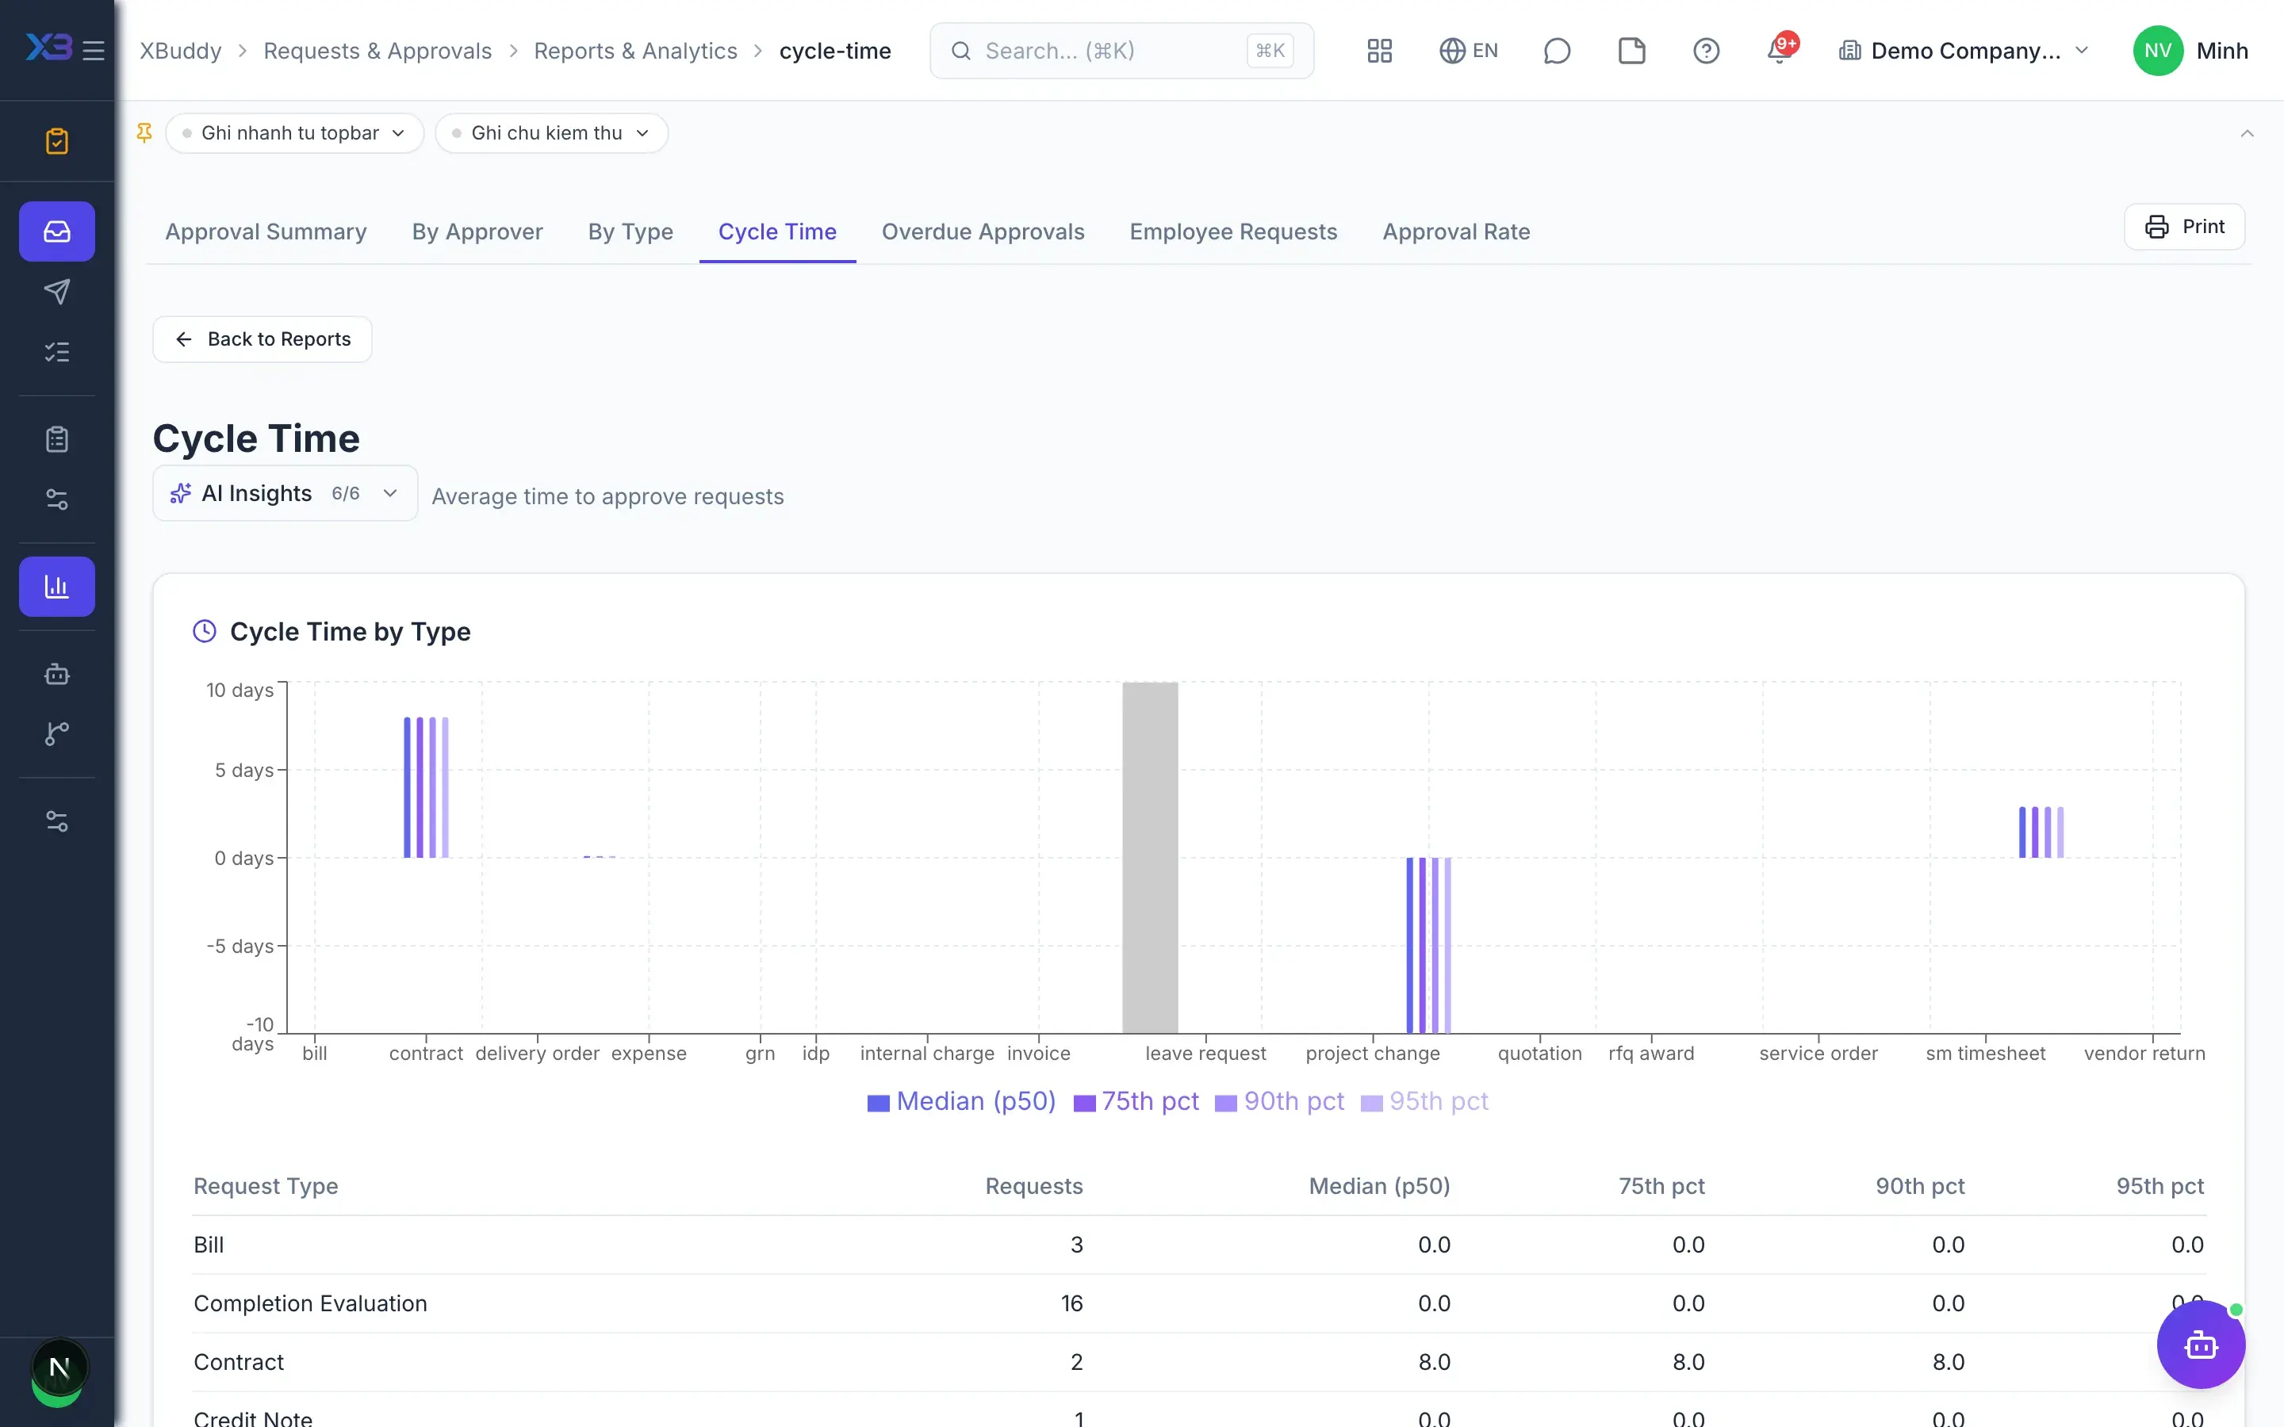2284x1427 pixels.
Task: Click the Search input field
Action: click(x=1121, y=50)
